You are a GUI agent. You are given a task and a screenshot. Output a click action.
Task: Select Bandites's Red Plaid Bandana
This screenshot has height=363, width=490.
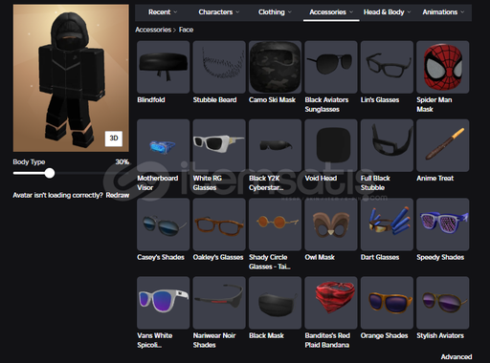coord(331,303)
